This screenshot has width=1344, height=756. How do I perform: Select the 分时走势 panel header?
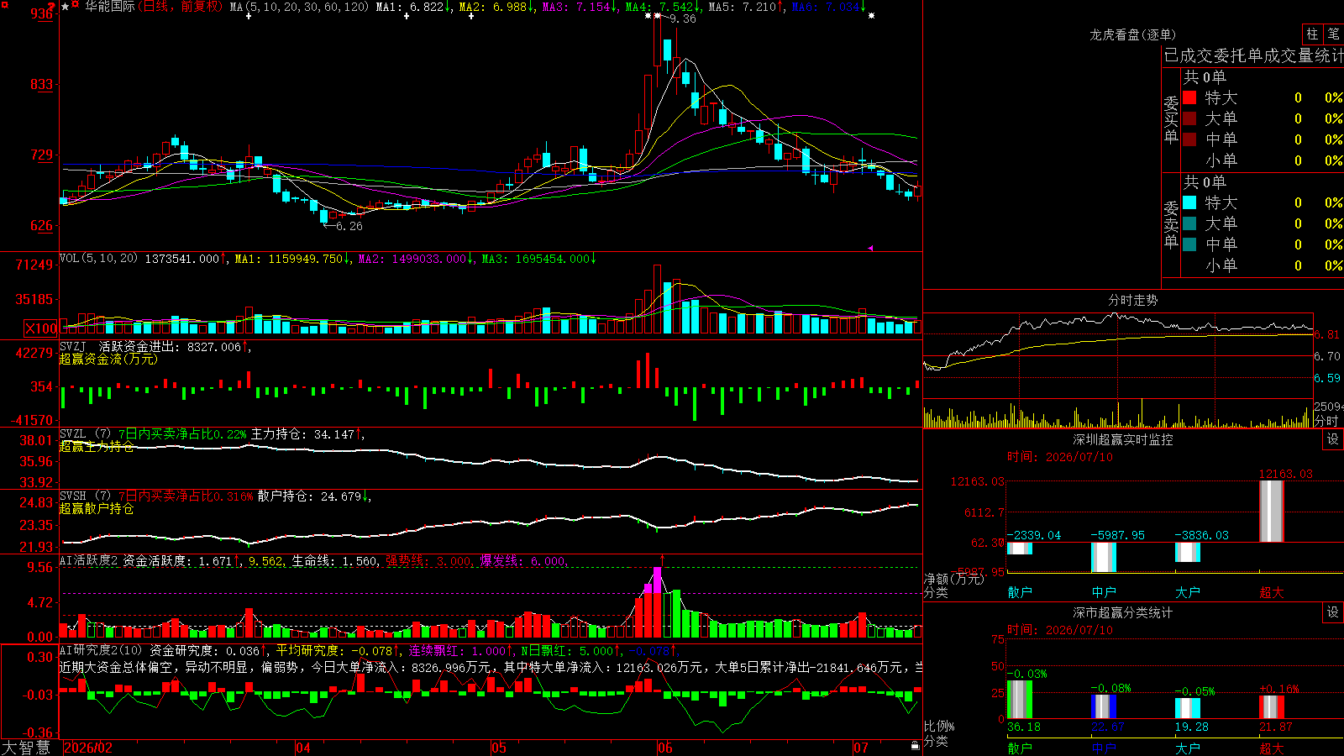coord(1132,300)
